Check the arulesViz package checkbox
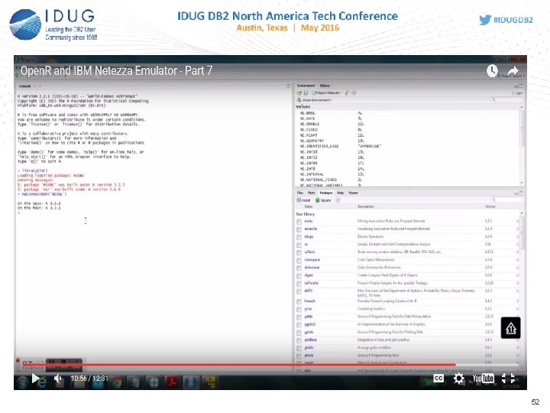Screen dimensions: 550x413 tap(299, 229)
